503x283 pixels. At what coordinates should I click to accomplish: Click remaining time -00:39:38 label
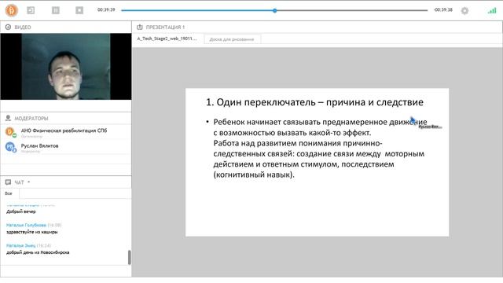[443, 10]
